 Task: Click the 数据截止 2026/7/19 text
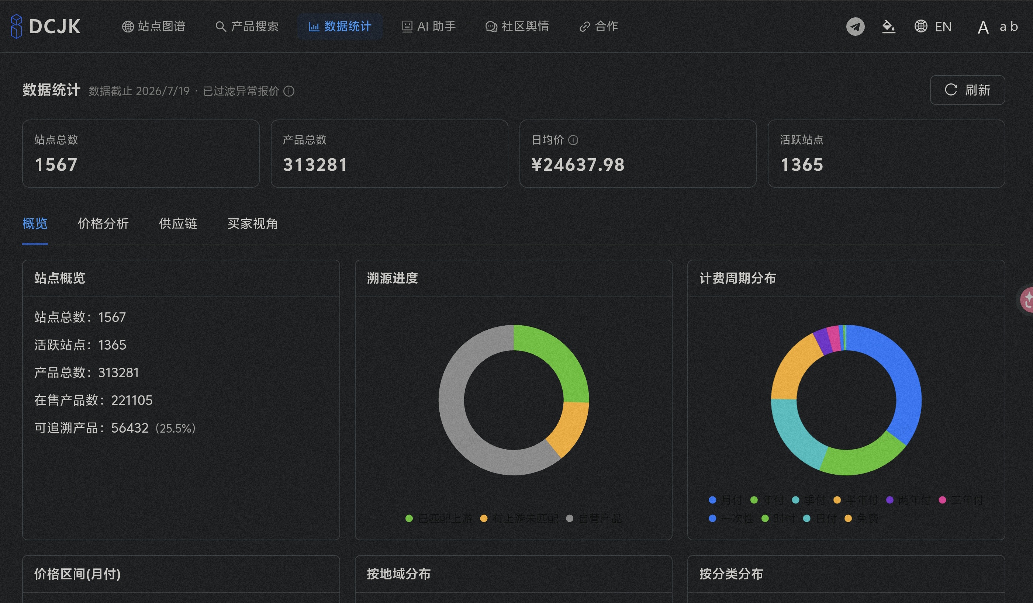pos(139,91)
